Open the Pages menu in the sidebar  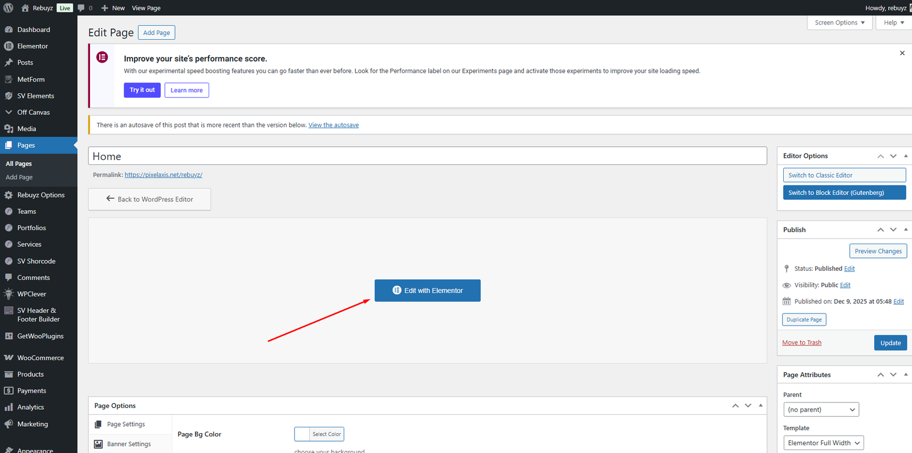(39, 145)
